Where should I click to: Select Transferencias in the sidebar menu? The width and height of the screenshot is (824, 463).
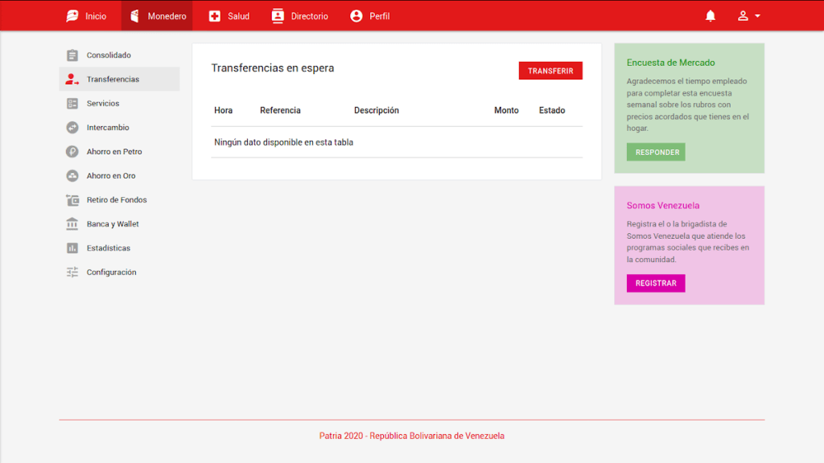(113, 80)
